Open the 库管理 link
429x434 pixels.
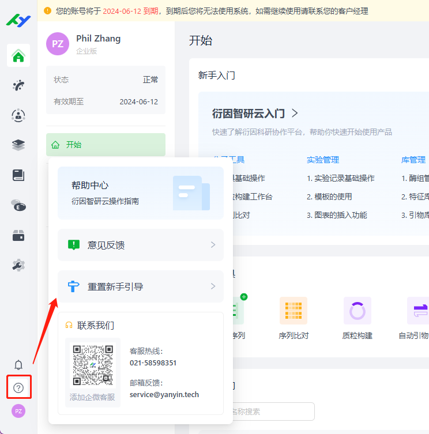413,160
